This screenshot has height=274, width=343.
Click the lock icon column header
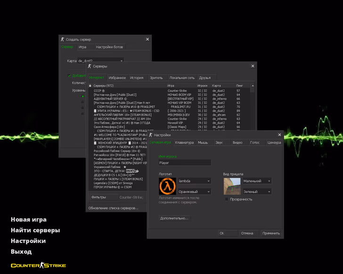click(x=90, y=86)
